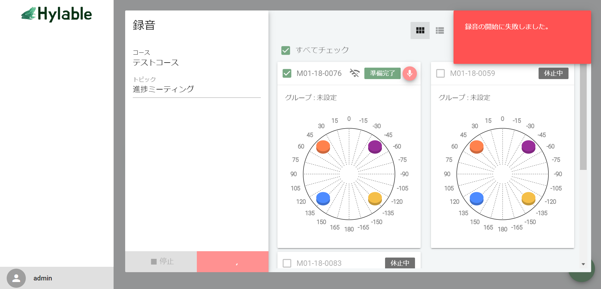Click the 準備完了 status badge
Screen dimensions: 601x289
(382, 73)
